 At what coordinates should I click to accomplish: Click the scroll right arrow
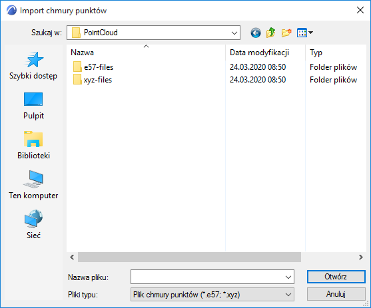tap(360, 257)
